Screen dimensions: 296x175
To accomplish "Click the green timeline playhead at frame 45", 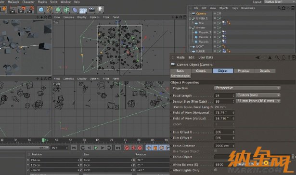I will tap(43, 140).
